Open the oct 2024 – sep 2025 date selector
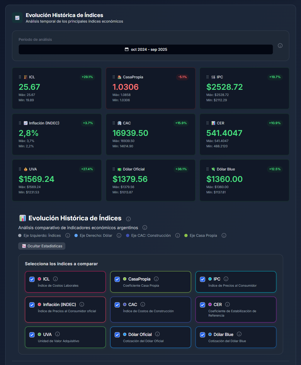 [146, 49]
